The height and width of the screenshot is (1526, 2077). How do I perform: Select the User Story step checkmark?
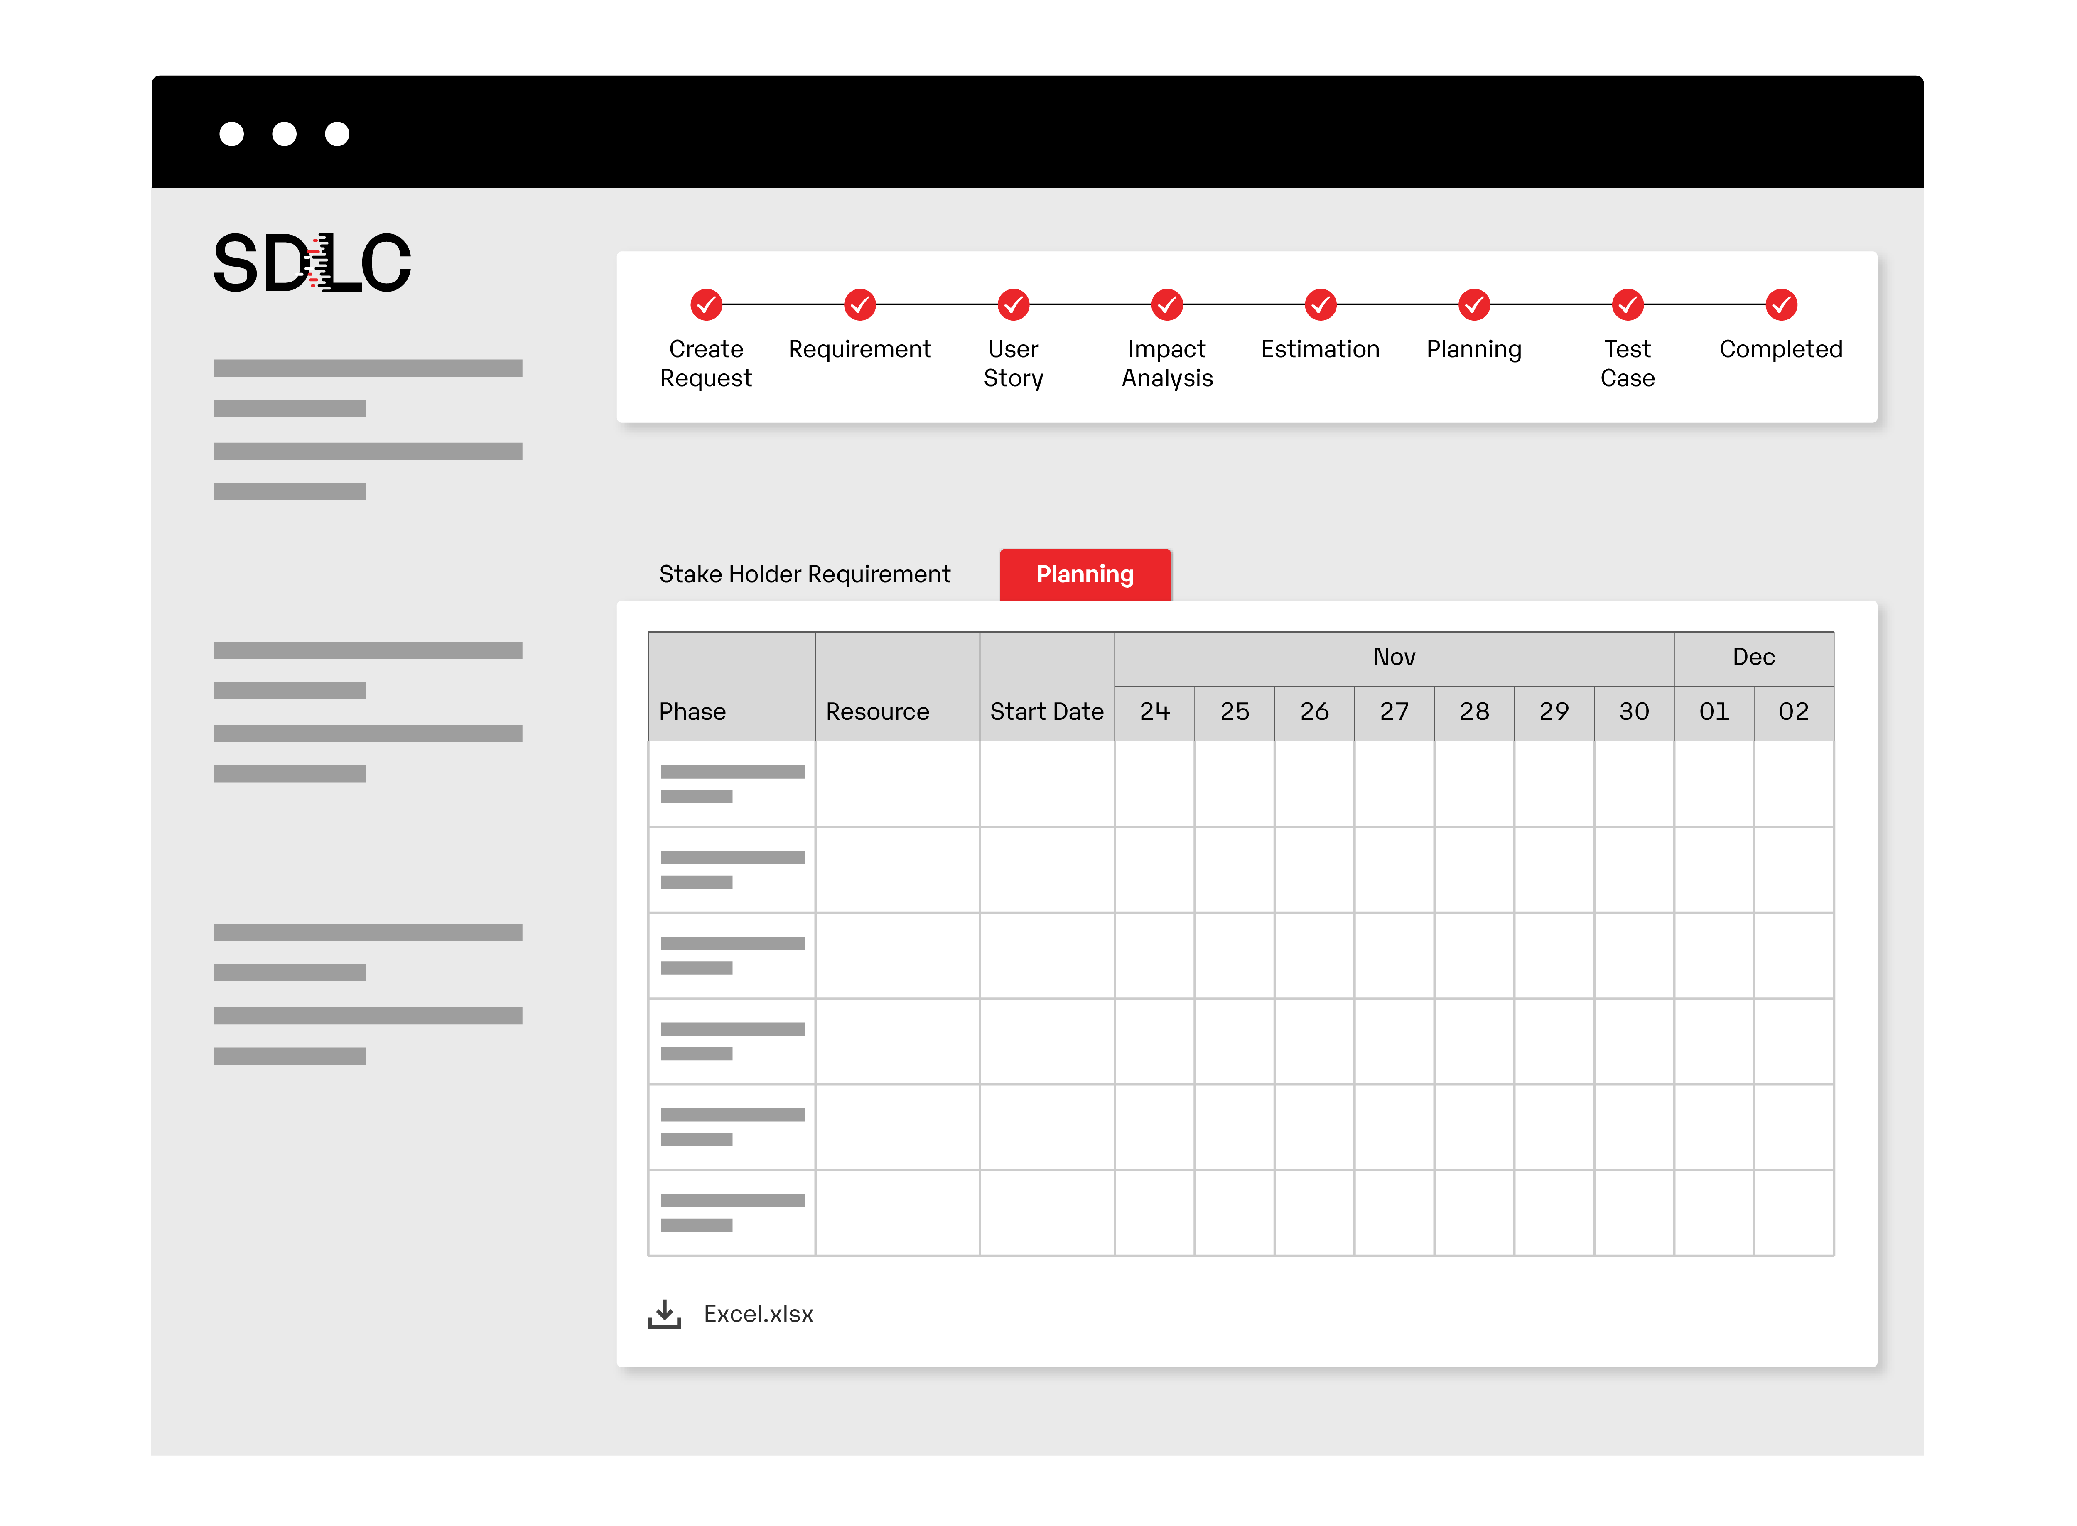point(1013,304)
